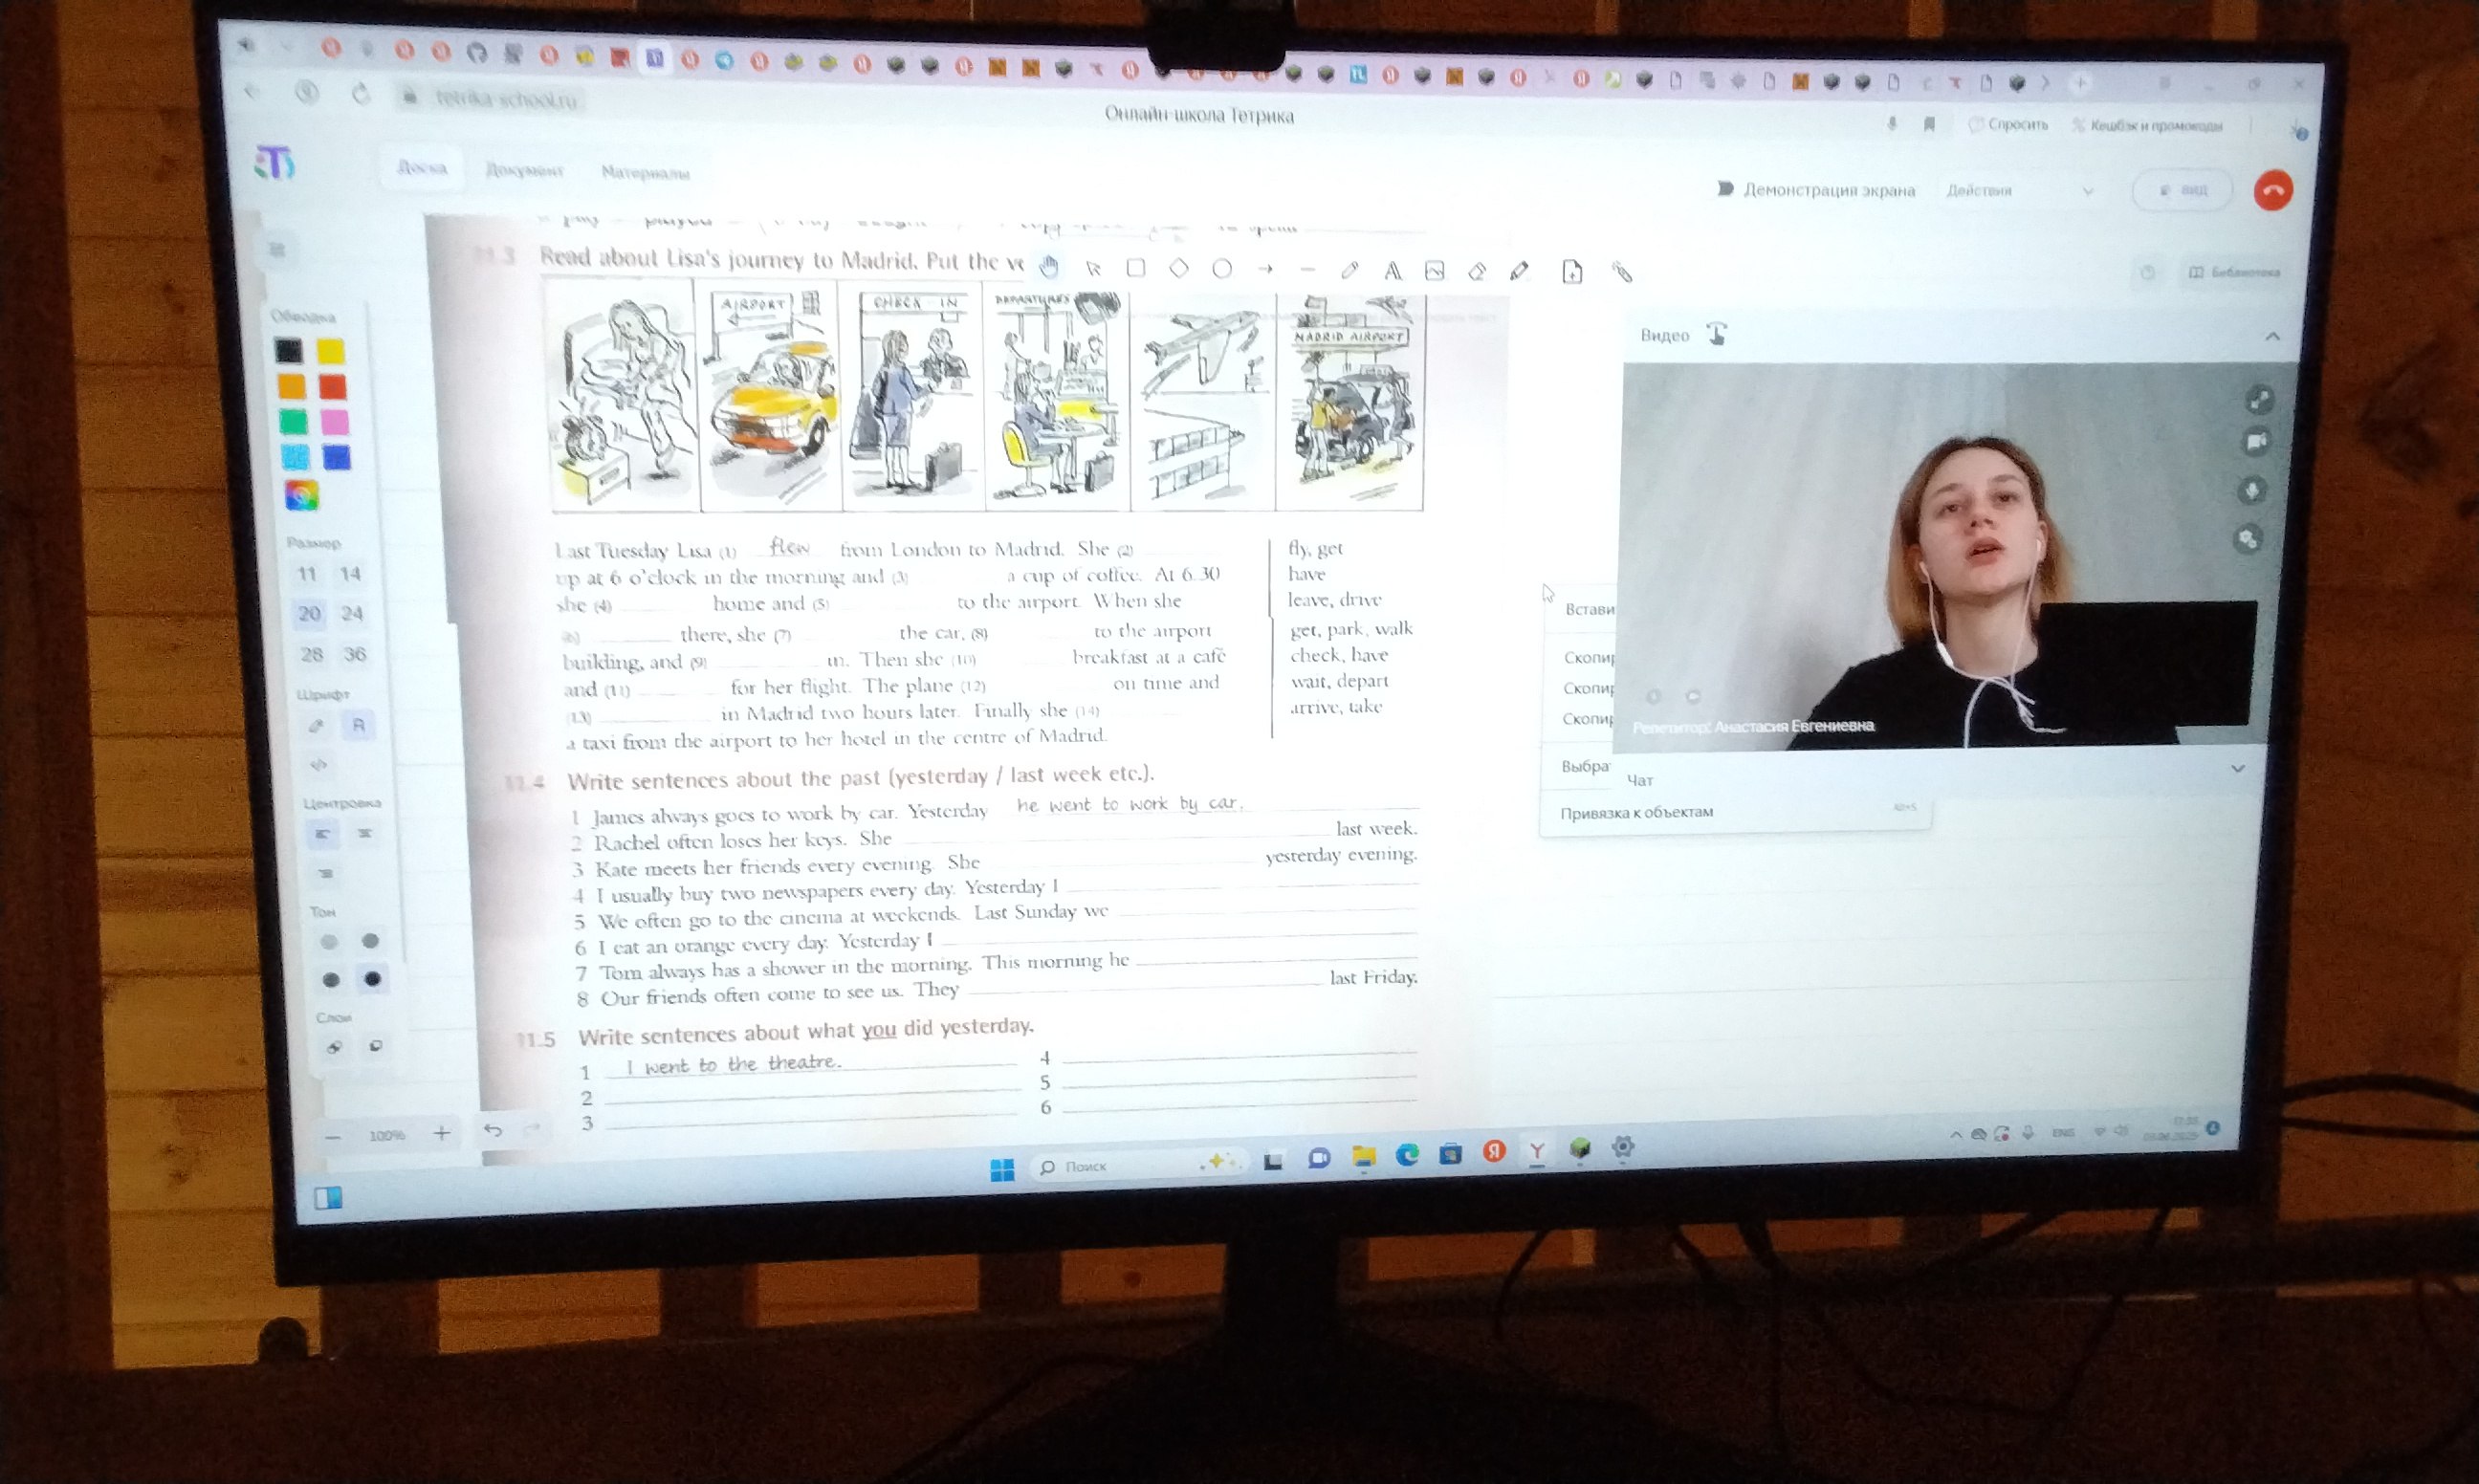Open the Материалы tab
Image resolution: width=2479 pixels, height=1484 pixels.
645,172
